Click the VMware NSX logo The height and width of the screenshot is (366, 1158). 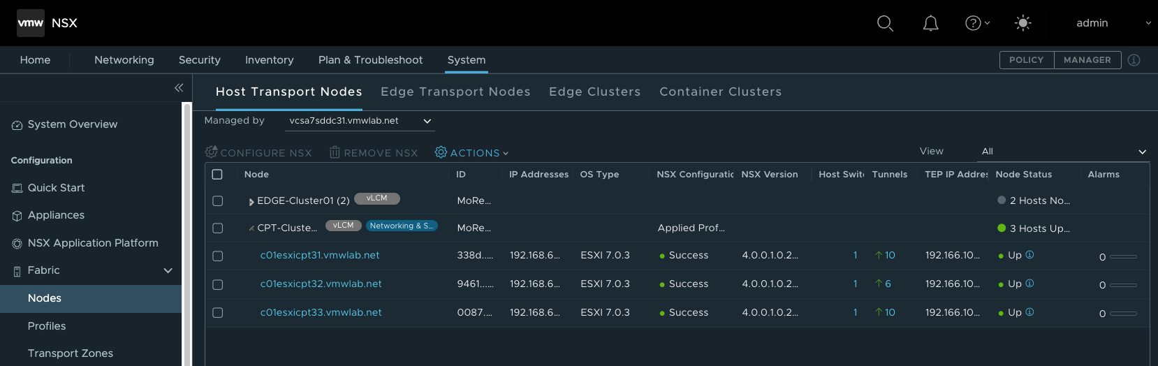click(31, 23)
